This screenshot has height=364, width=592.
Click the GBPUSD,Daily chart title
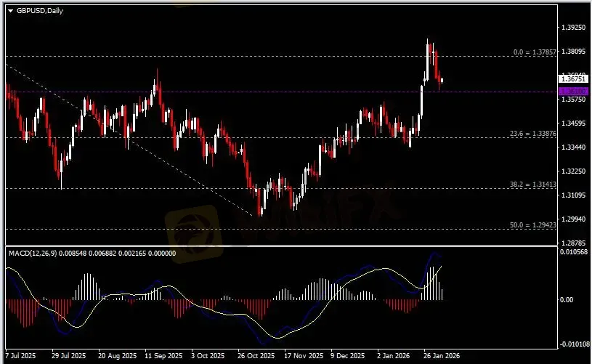[x=40, y=11]
